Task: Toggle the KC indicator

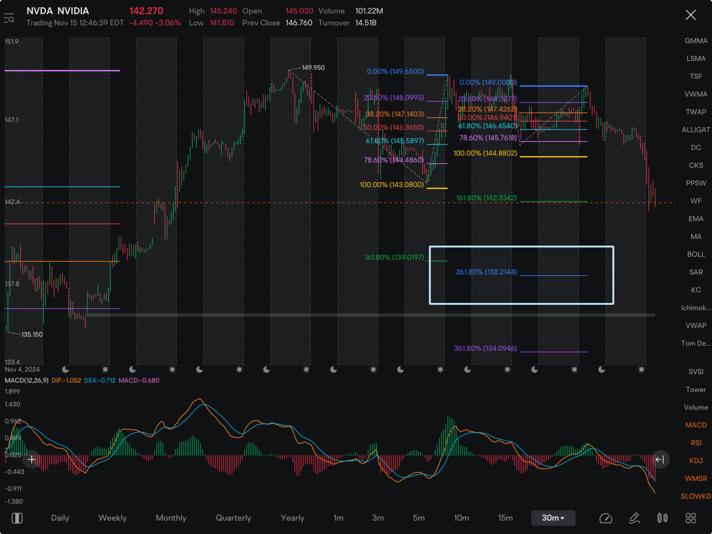Action: tap(696, 290)
